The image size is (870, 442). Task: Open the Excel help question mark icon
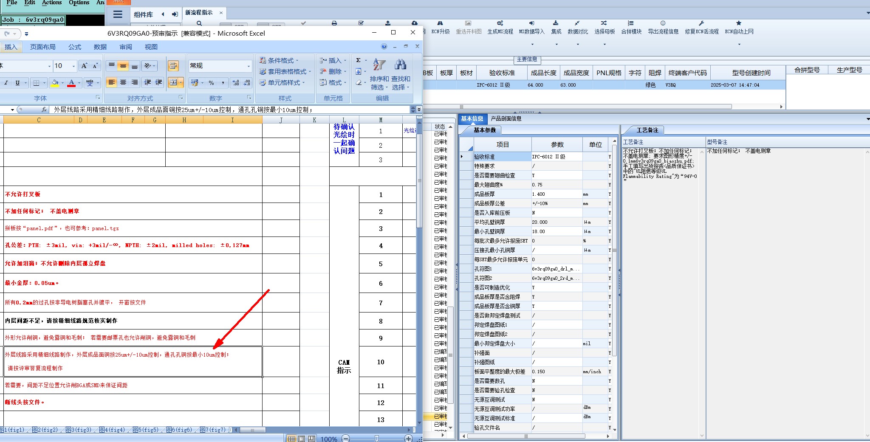coord(384,46)
